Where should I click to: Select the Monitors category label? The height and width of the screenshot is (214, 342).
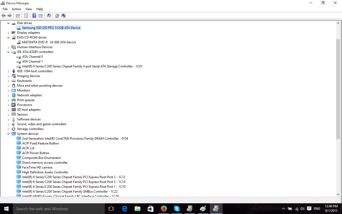click(24, 90)
